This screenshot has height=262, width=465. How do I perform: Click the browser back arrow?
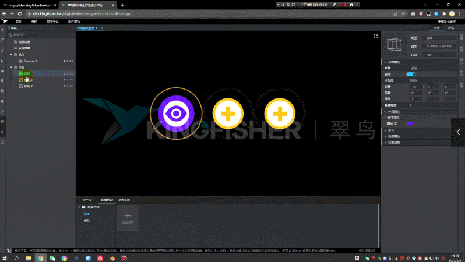click(x=4, y=13)
